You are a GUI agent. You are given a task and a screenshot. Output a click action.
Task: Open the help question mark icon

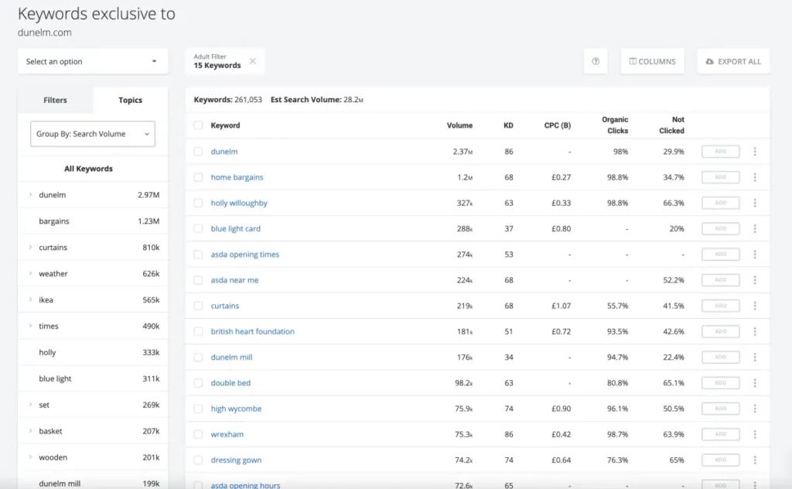click(x=596, y=61)
